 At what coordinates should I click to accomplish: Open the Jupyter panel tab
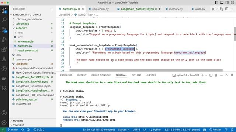tap(151, 75)
